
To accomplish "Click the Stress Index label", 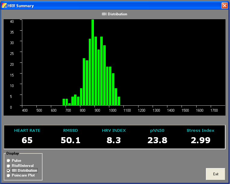I will (x=200, y=131).
